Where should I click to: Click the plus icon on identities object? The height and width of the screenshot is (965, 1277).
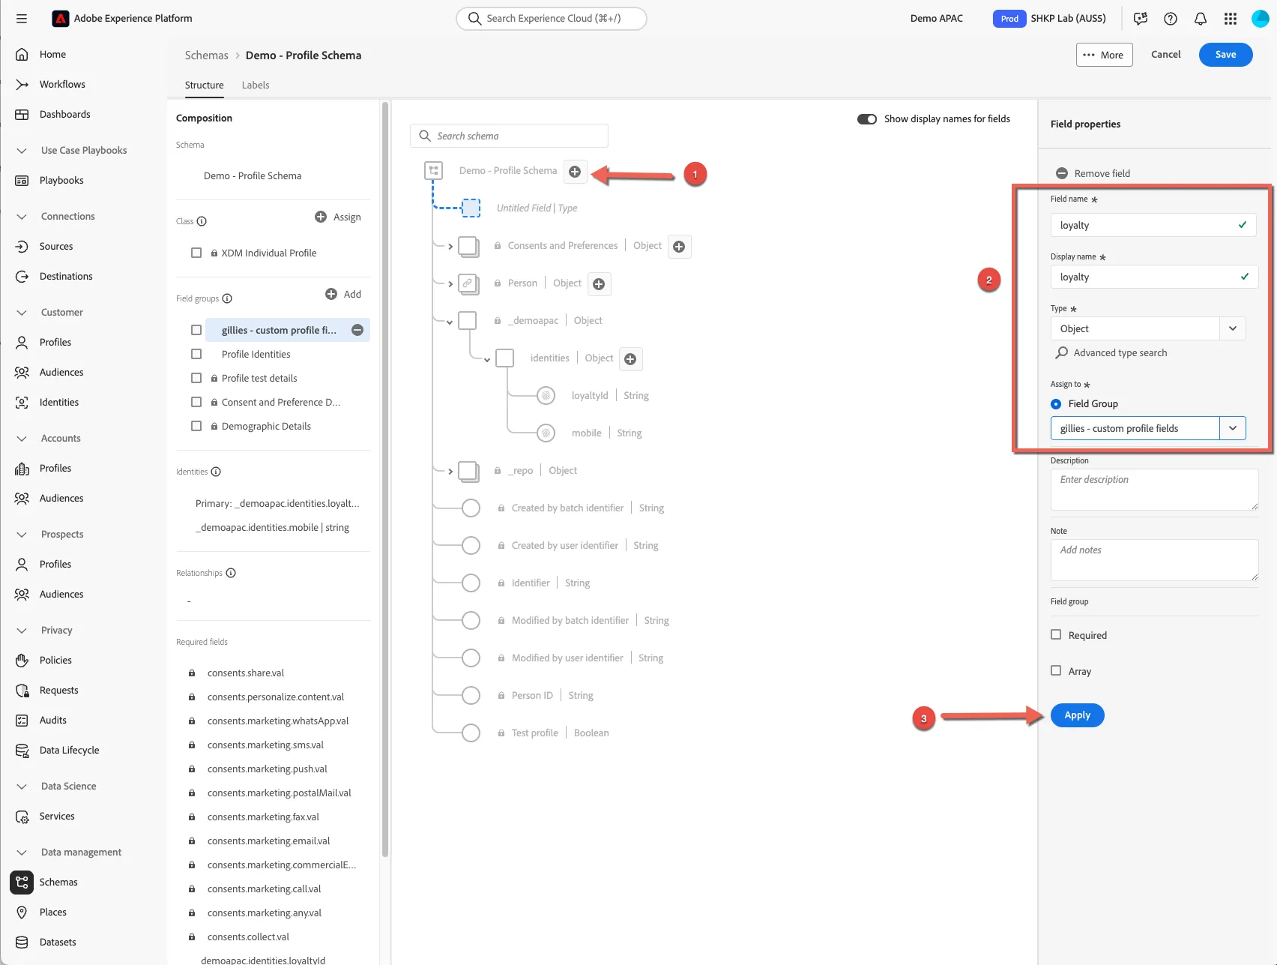click(x=630, y=359)
